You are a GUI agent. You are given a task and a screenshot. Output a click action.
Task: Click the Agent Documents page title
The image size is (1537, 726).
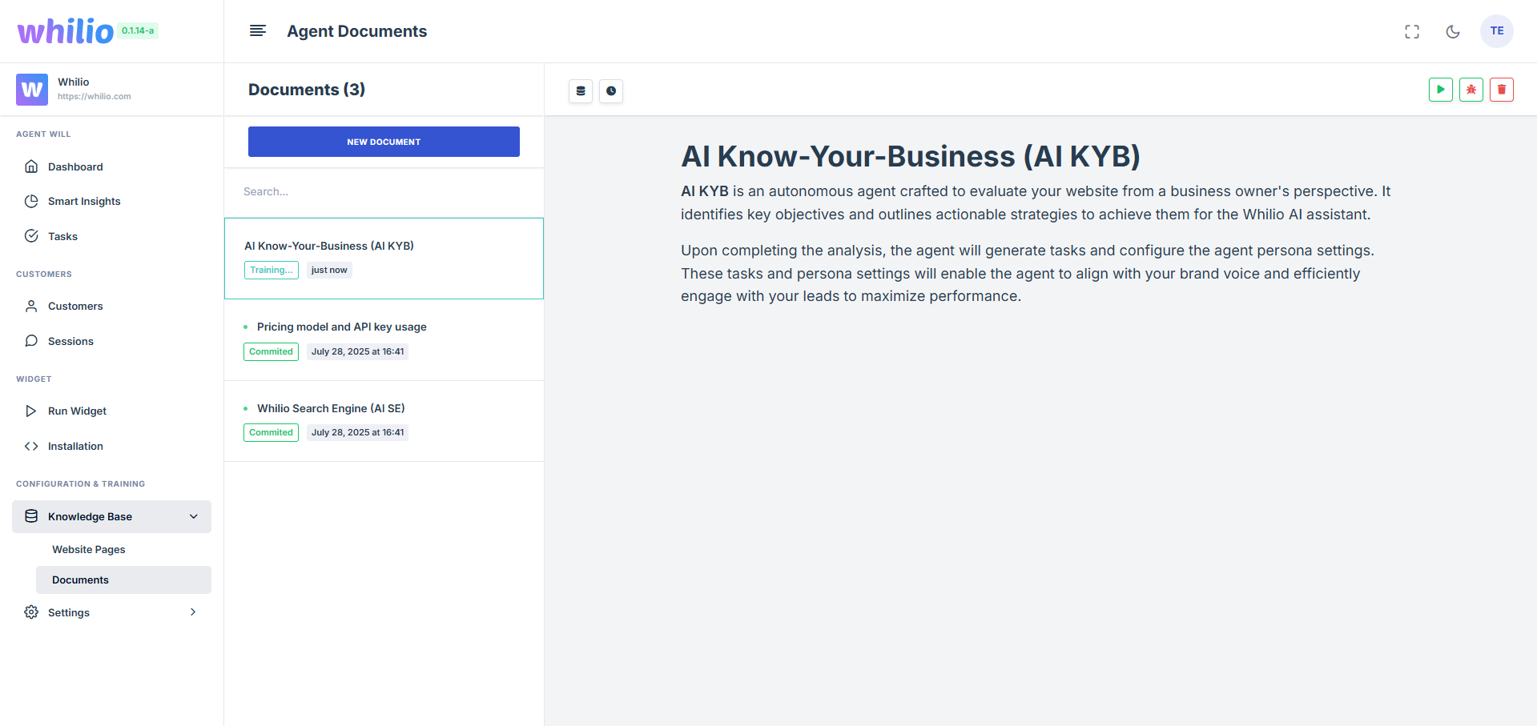[357, 31]
